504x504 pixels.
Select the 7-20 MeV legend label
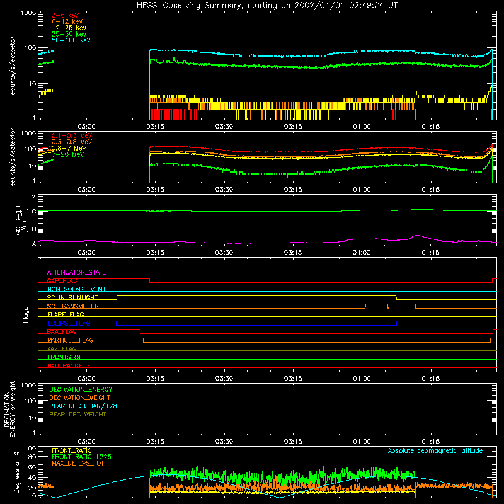pyautogui.click(x=68, y=154)
